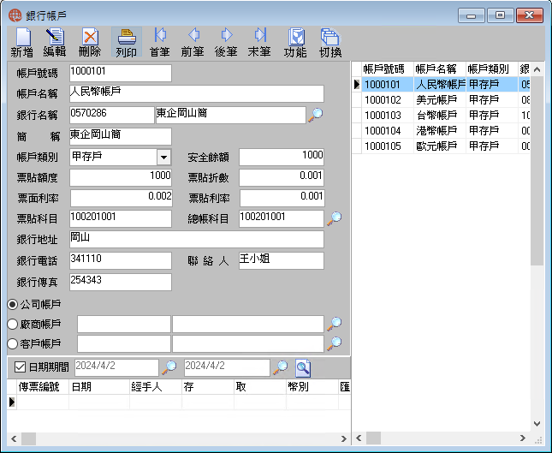Click the 帳戶號碼 column header in list
552x453 pixels.
coord(387,69)
